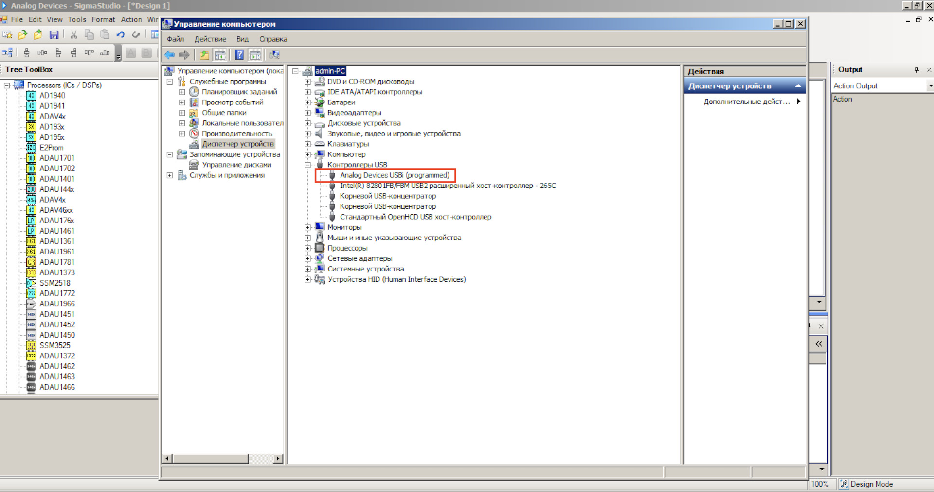Collapse the Служебные программы tree node

[x=170, y=82]
